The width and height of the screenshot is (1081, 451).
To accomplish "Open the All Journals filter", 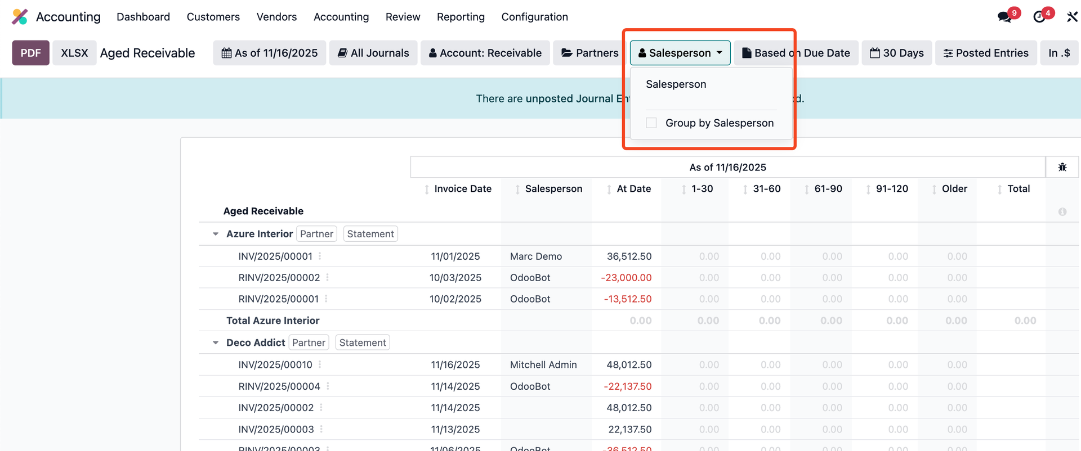I will (x=373, y=53).
